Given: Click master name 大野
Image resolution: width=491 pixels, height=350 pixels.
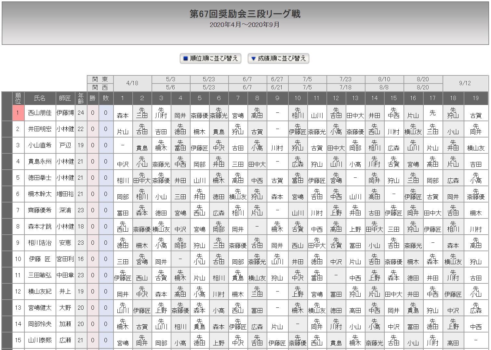Looking at the screenshot, I should point(65,308).
